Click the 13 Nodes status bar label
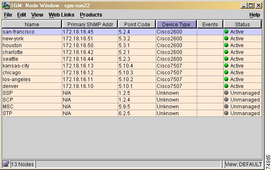 (23, 164)
